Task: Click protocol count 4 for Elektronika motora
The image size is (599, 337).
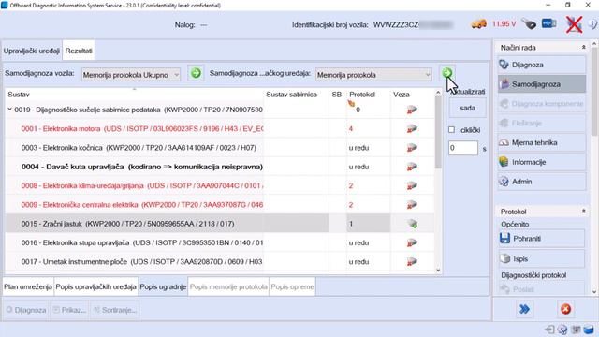Action: (350, 129)
